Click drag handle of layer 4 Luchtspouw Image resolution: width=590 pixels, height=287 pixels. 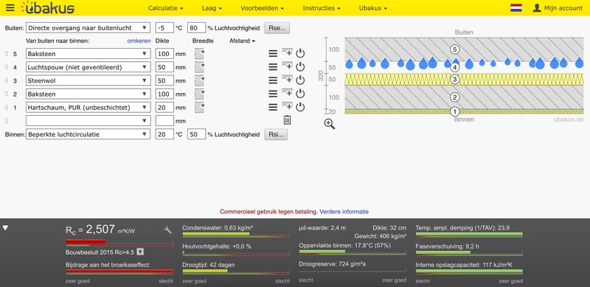click(x=6, y=67)
